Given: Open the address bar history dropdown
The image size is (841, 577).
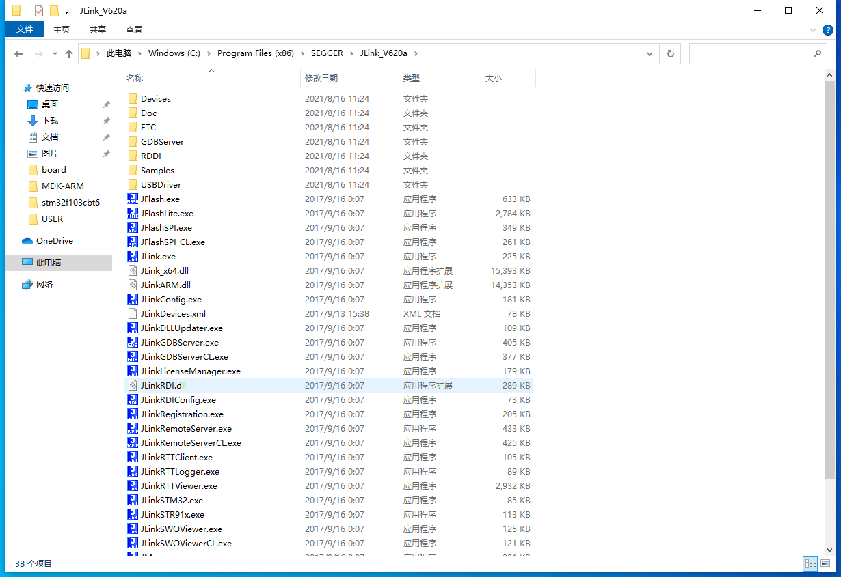Looking at the screenshot, I should click(650, 53).
